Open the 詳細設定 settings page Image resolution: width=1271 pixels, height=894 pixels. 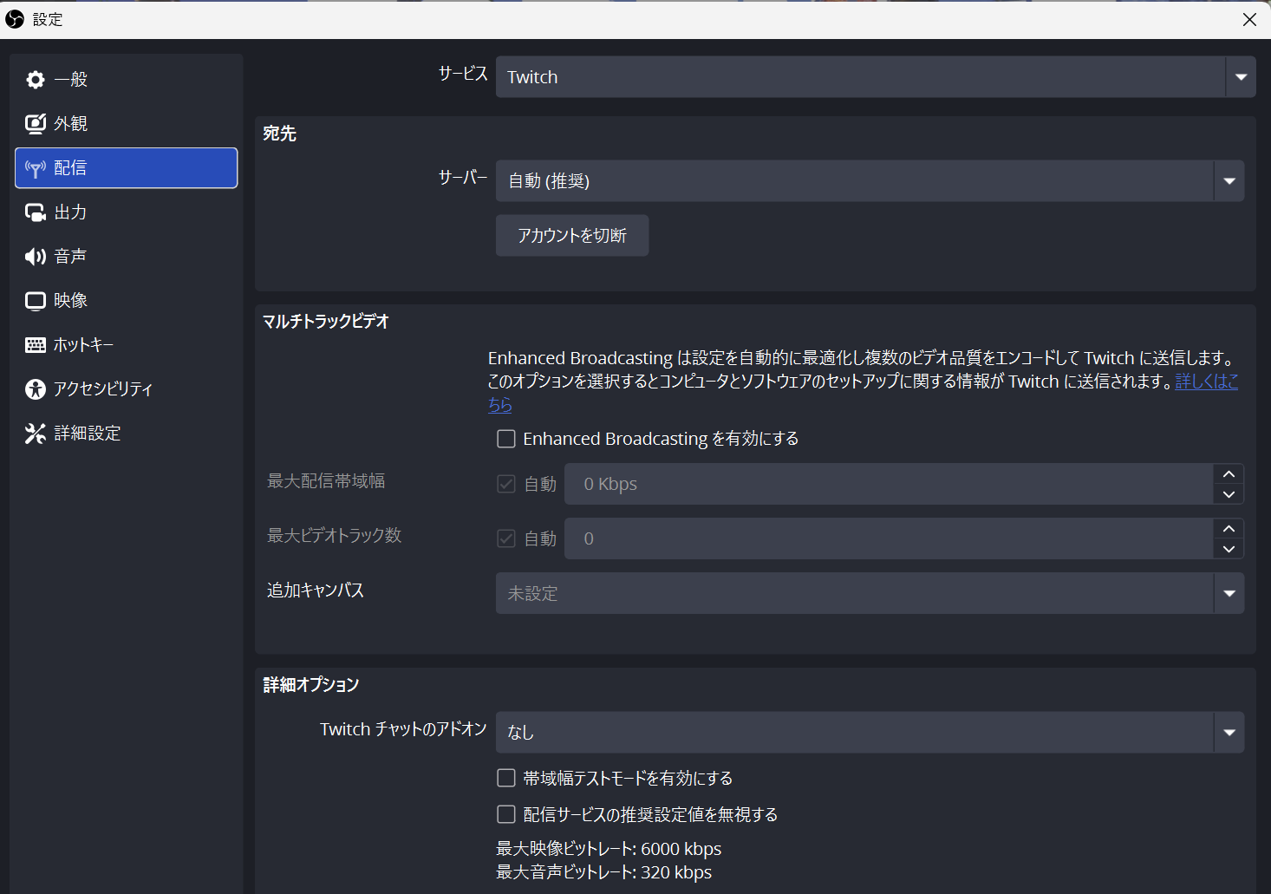pyautogui.click(x=127, y=434)
